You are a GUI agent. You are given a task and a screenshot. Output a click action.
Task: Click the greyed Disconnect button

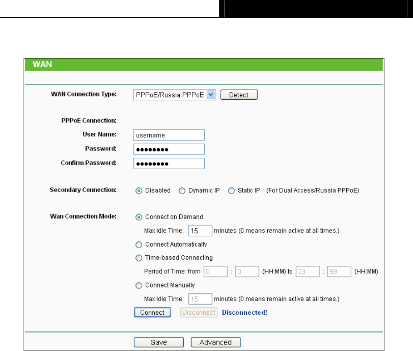(x=199, y=312)
